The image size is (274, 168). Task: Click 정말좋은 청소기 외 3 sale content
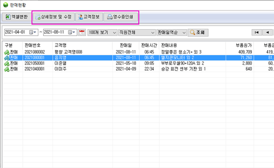181,52
